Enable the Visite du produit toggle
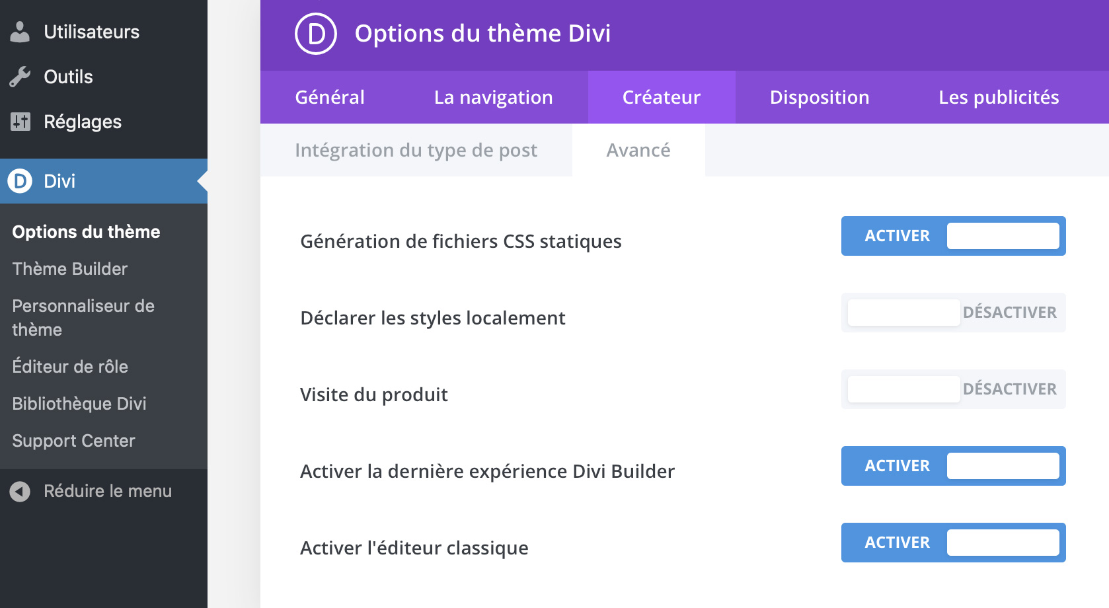The width and height of the screenshot is (1109, 608). click(953, 389)
